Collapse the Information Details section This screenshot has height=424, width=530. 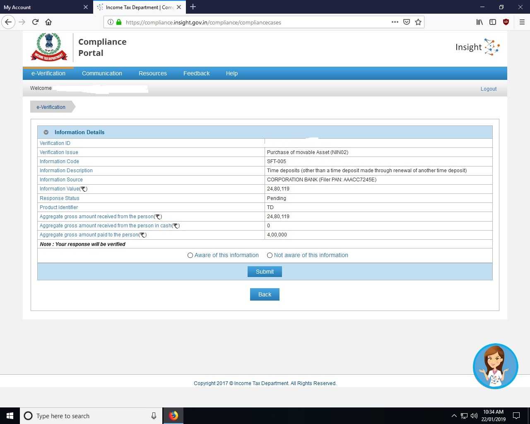46,132
